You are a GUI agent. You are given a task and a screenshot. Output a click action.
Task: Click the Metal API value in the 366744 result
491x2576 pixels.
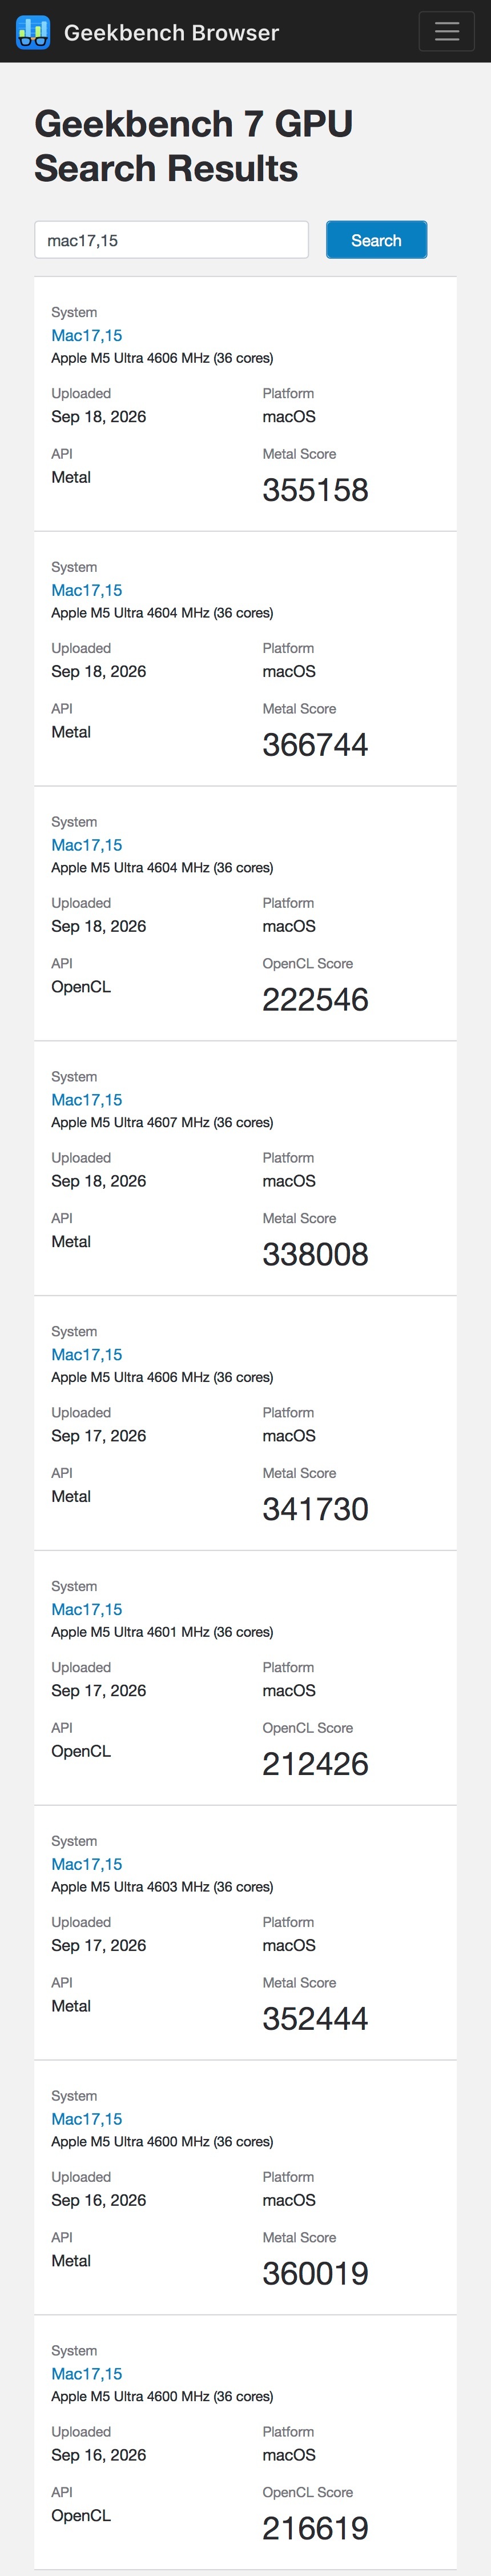71,732
